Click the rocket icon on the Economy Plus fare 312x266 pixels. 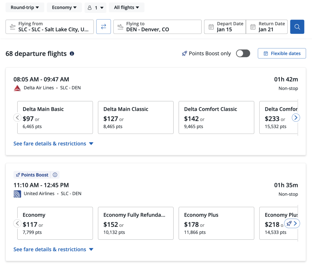point(289,223)
